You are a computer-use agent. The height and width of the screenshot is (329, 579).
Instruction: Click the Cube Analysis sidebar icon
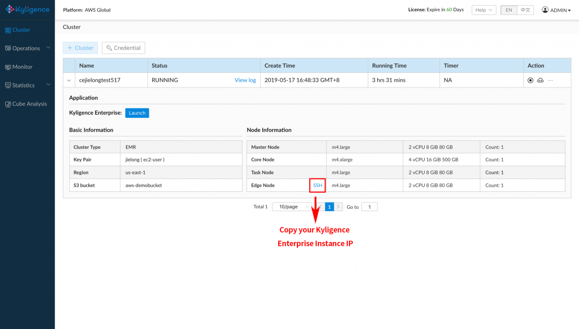click(8, 104)
